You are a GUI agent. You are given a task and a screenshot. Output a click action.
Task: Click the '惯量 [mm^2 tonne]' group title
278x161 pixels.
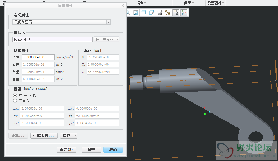[x=30, y=89]
